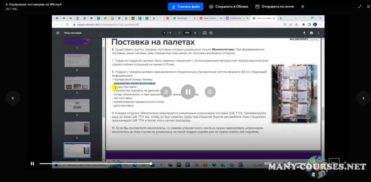Click the blue Скачать файл download button
This screenshot has width=371, height=182.
[185, 6]
